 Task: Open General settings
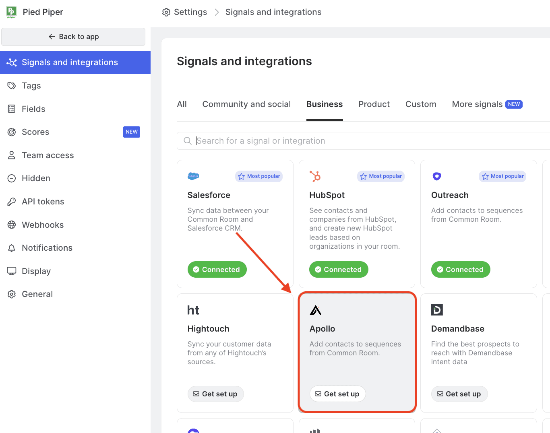tap(75, 294)
